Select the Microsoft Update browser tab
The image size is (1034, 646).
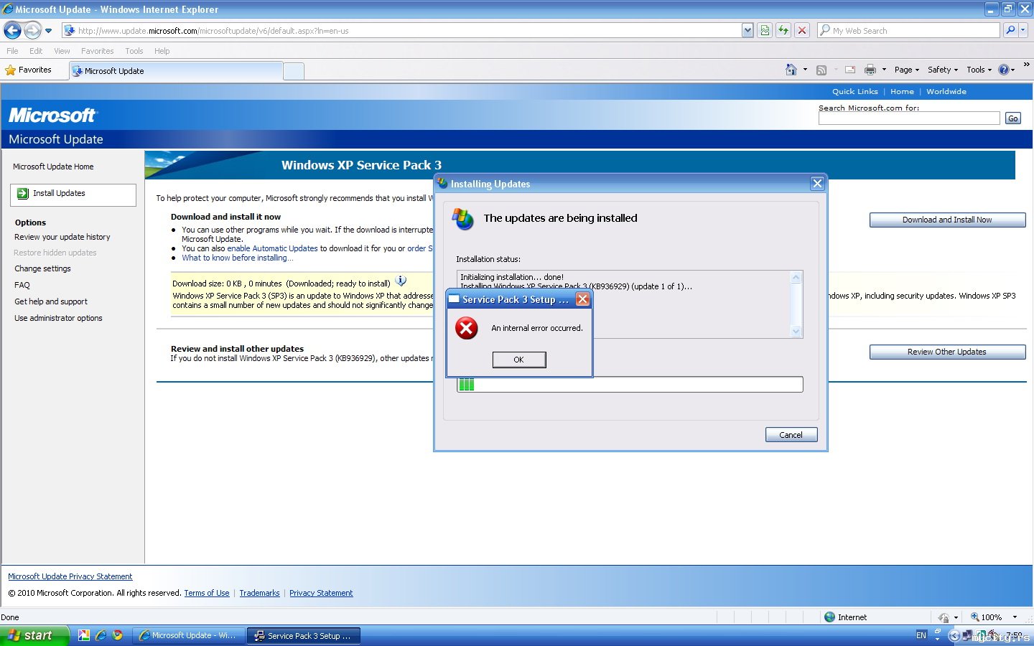tap(176, 71)
